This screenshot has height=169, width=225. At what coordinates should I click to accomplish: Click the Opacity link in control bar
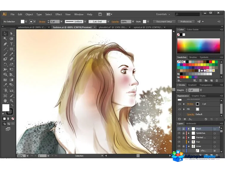115,21
